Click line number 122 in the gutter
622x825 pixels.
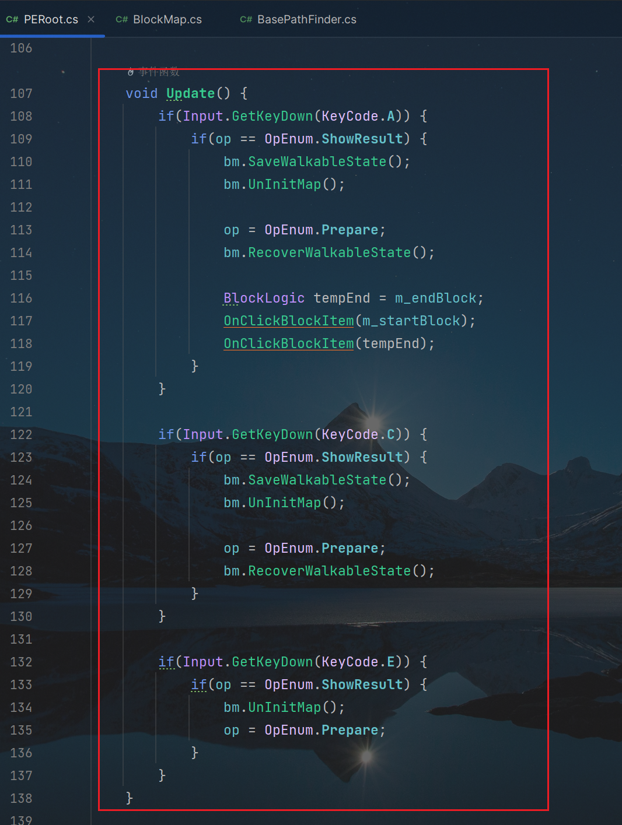[x=21, y=434]
